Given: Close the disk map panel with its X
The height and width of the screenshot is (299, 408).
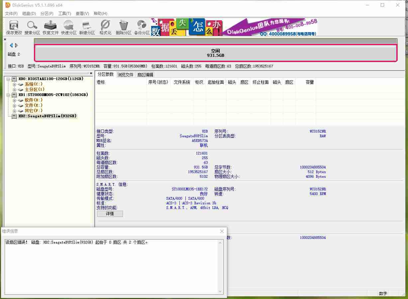Looking at the screenshot, I should click(x=5, y=40).
